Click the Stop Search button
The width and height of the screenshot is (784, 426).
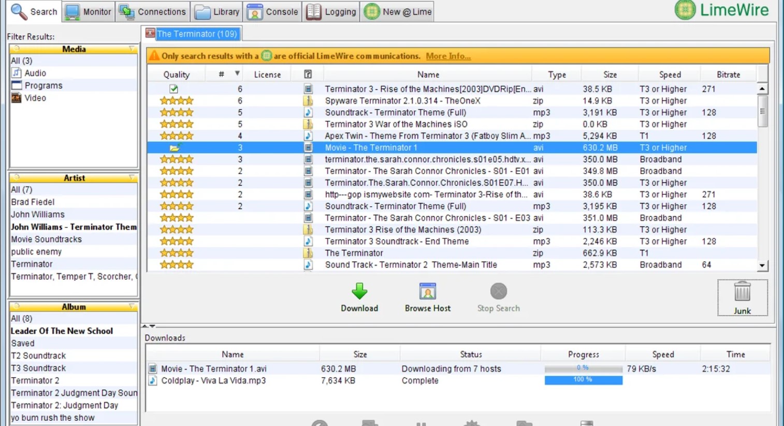(x=498, y=297)
